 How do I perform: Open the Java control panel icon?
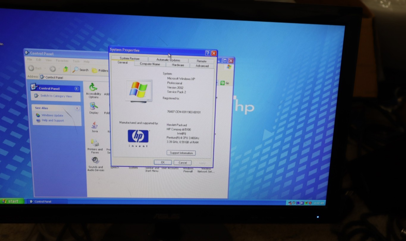[94, 126]
